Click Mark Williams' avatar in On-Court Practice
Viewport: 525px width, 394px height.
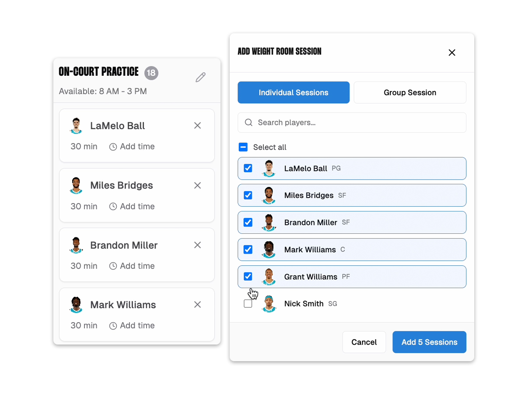pyautogui.click(x=76, y=305)
